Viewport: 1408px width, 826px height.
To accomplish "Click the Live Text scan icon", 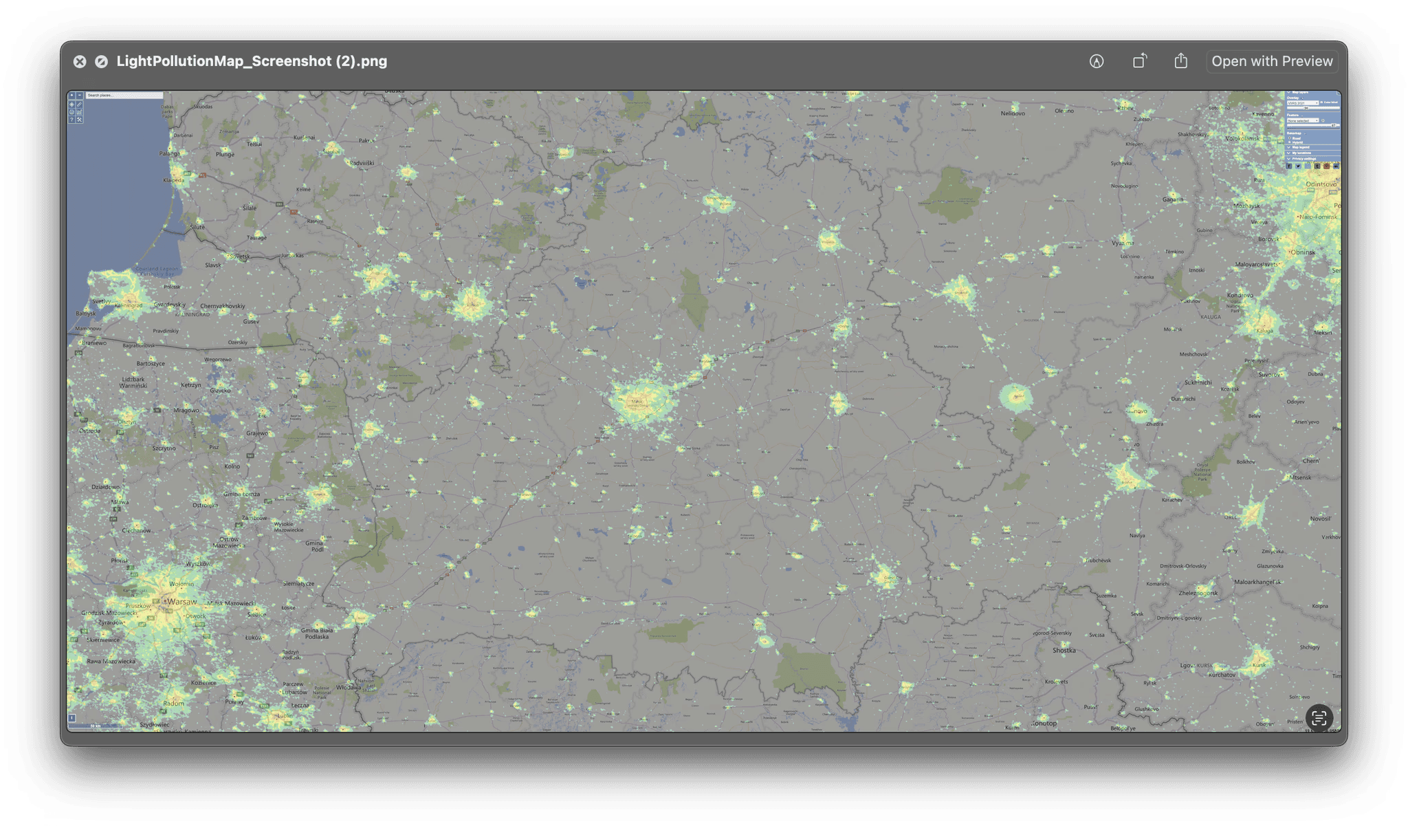I will (x=1319, y=718).
